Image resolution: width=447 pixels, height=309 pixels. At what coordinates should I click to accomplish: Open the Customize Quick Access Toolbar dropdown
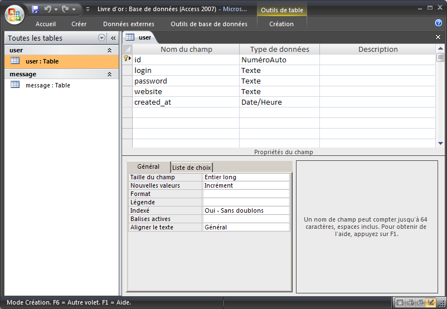(88, 9)
